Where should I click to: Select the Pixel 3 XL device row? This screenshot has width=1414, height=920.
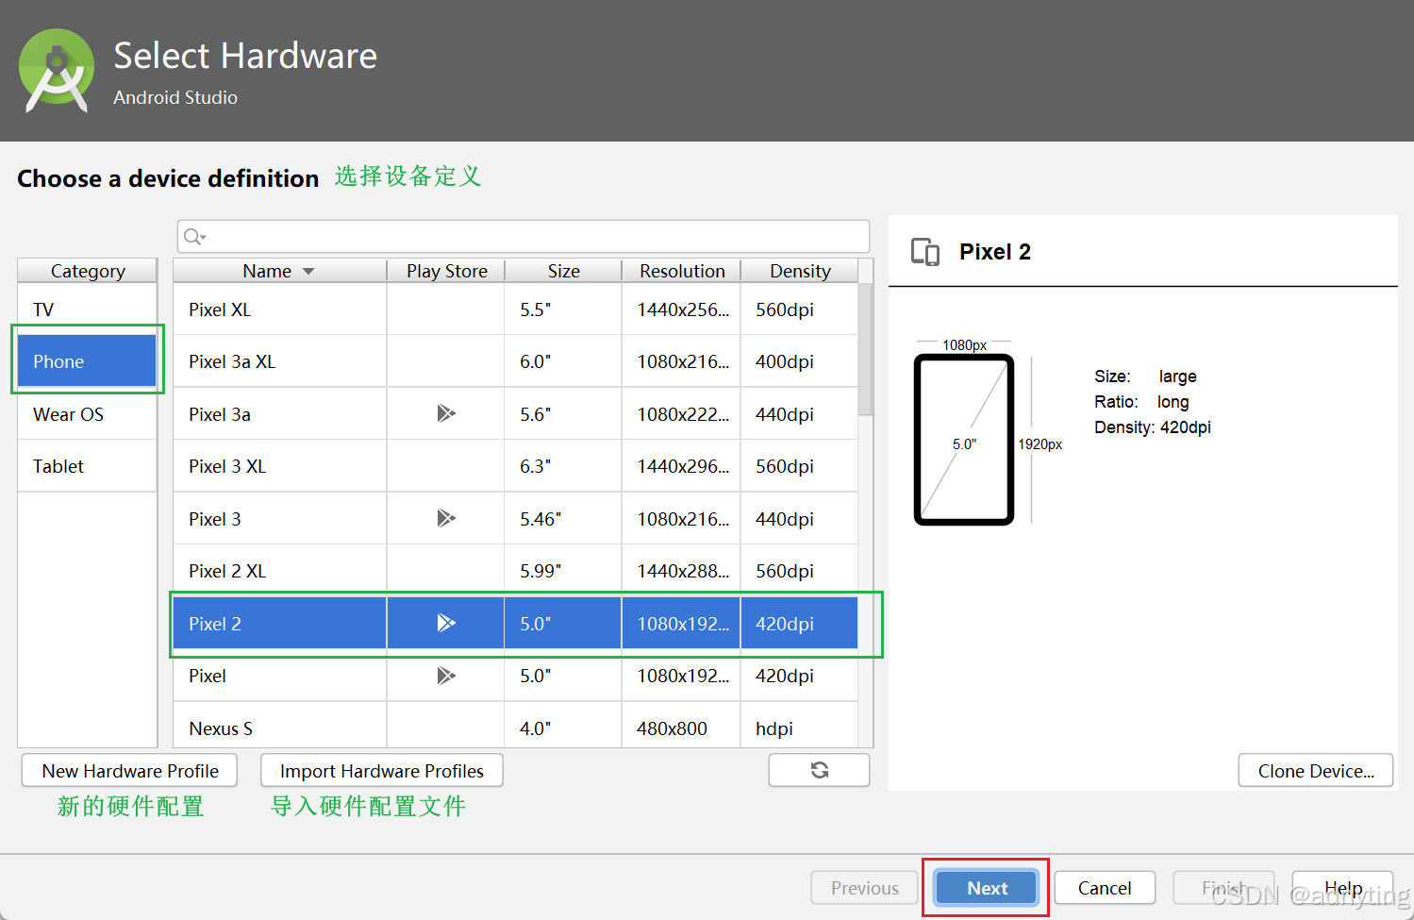coord(515,466)
